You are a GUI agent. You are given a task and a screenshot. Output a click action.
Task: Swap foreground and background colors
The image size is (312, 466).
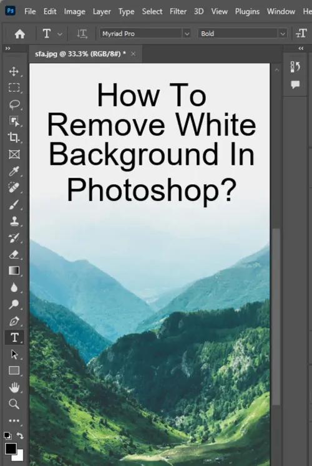[20, 435]
